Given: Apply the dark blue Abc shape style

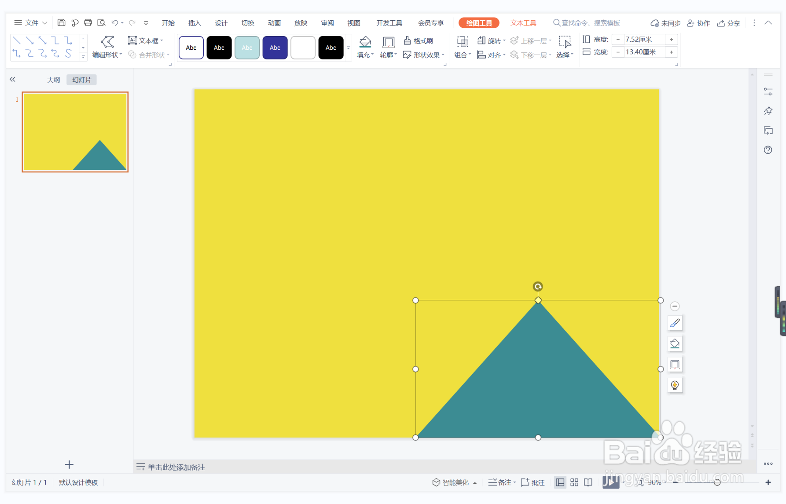Looking at the screenshot, I should 275,48.
